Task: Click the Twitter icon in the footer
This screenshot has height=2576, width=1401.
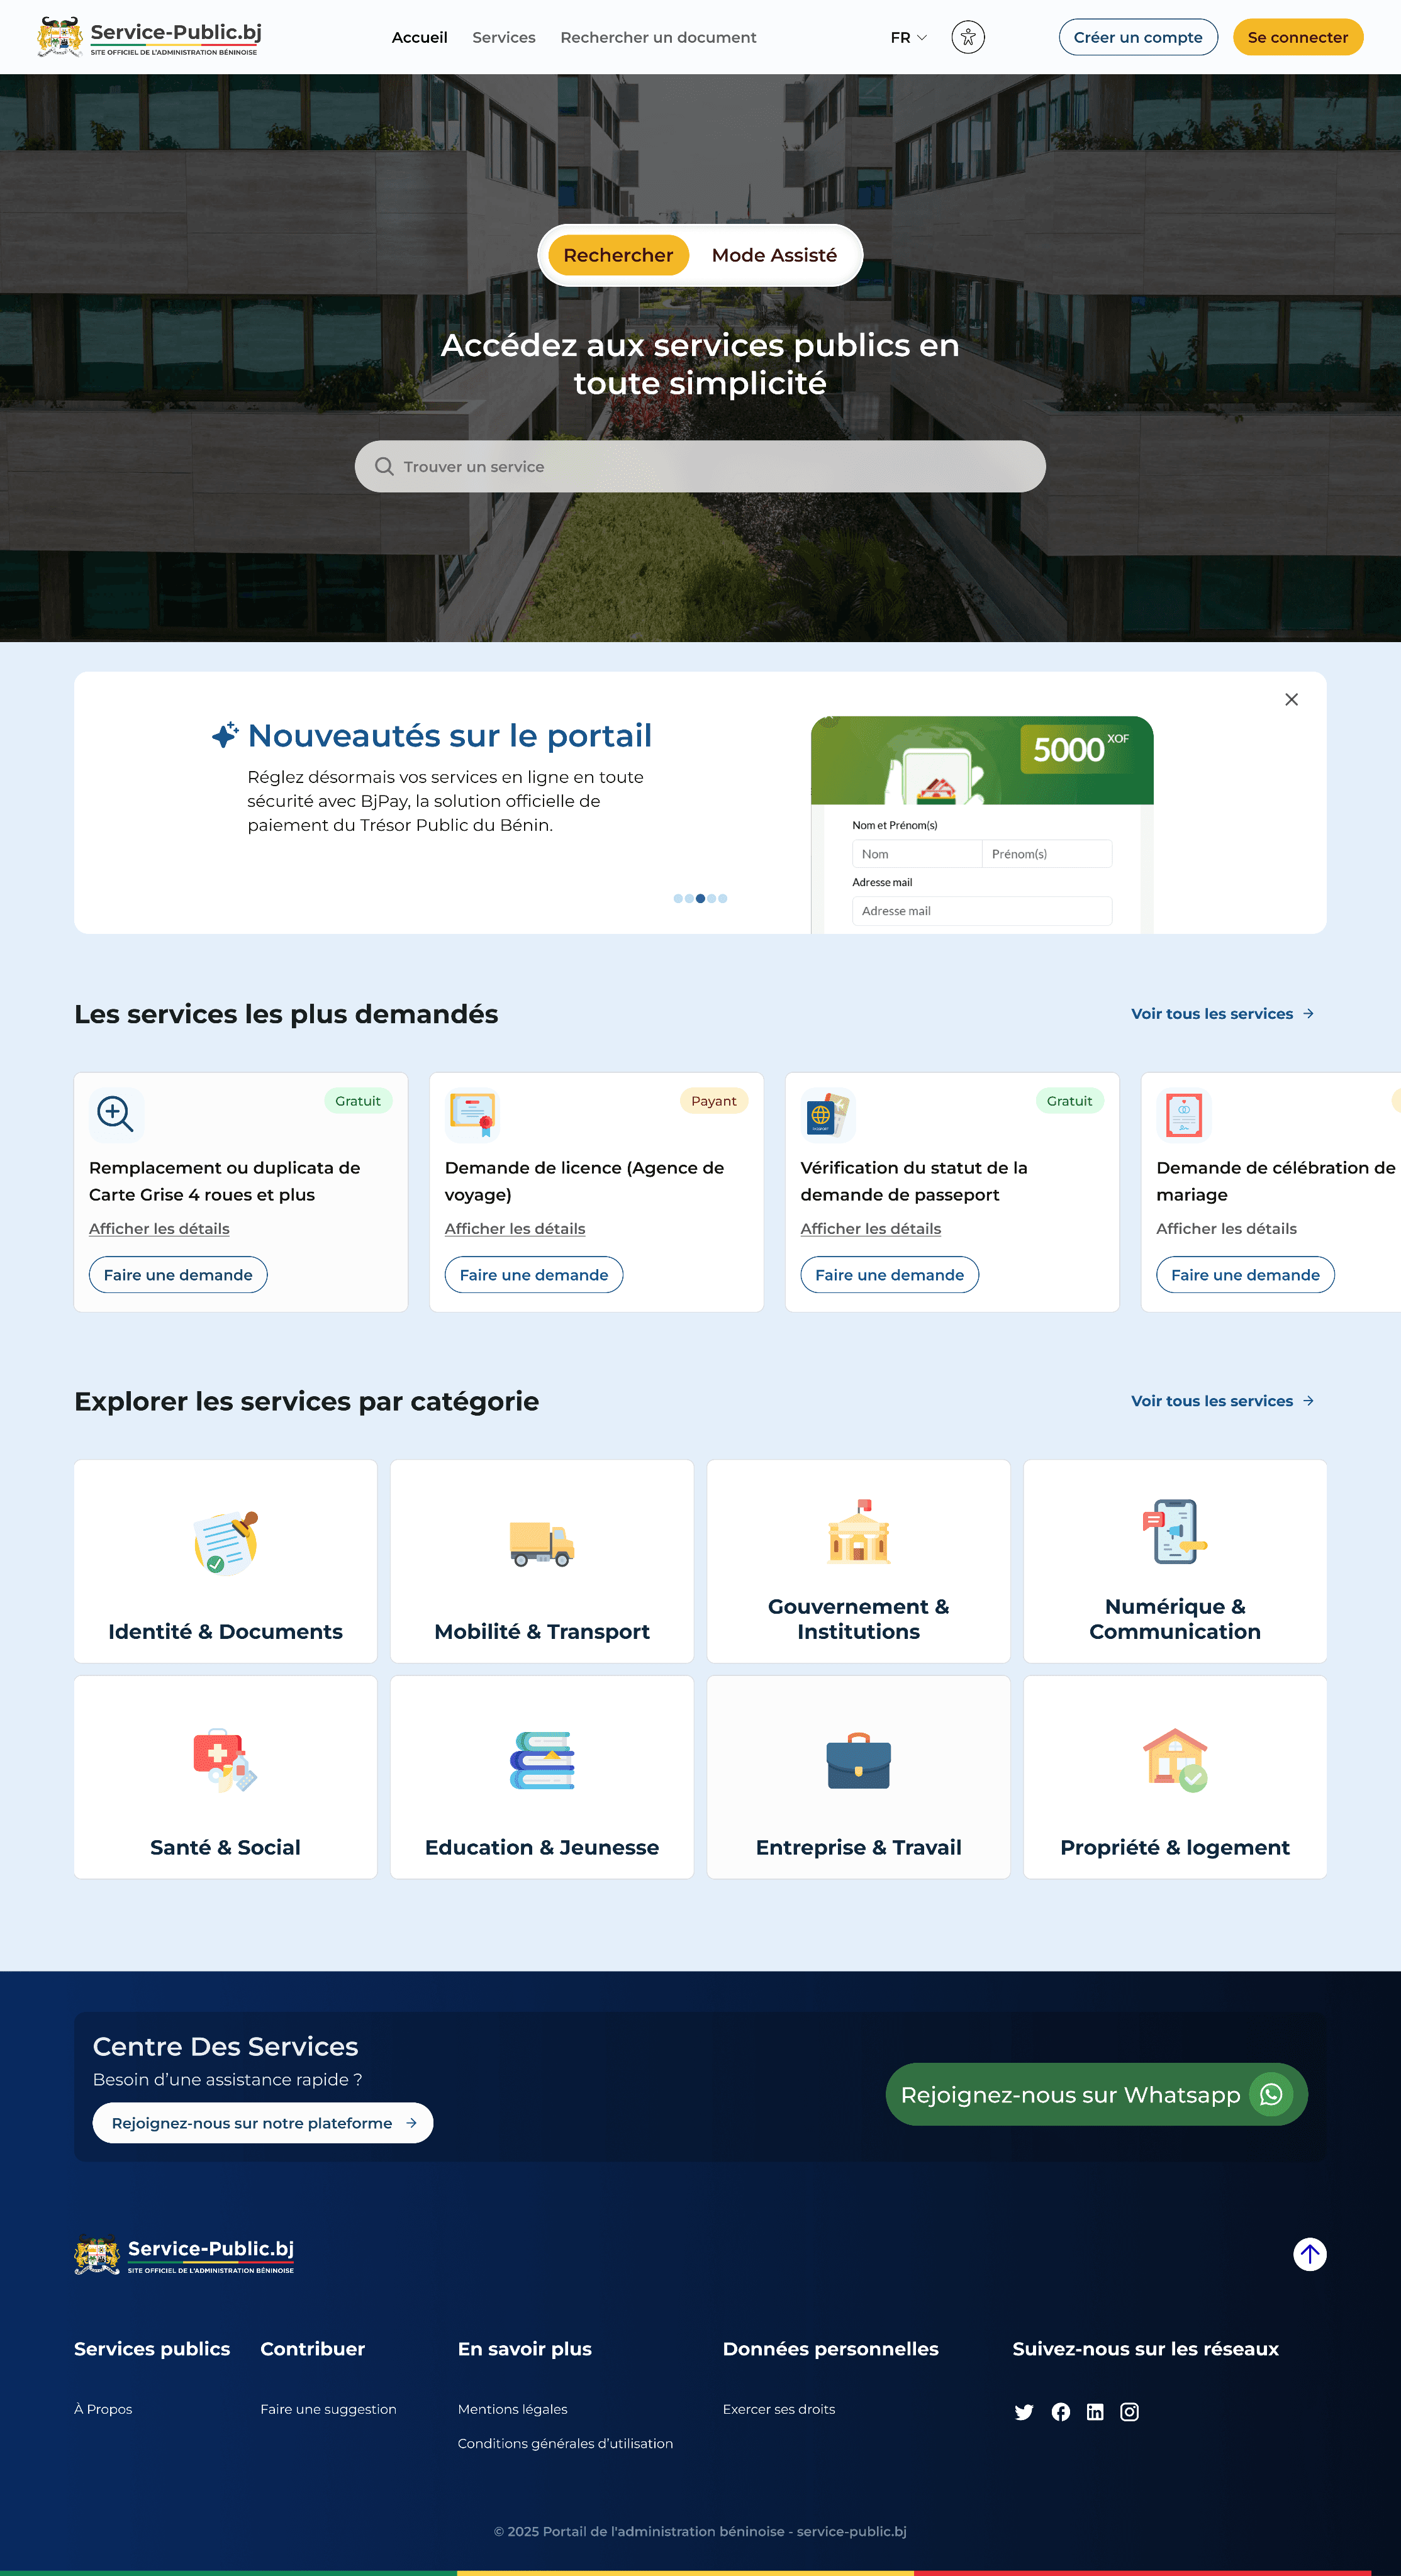Action: [1024, 2411]
